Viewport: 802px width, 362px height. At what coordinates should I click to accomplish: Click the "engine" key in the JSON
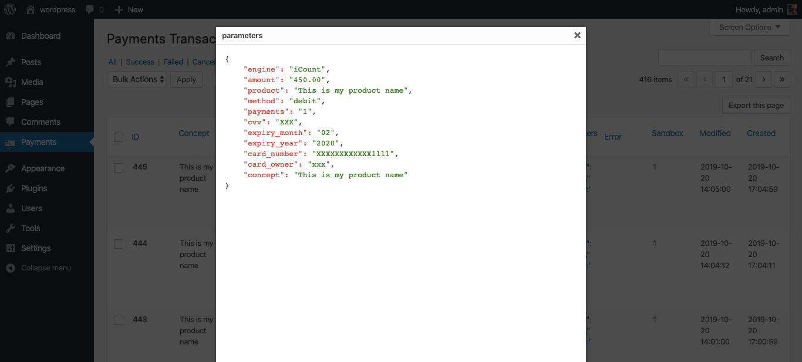(x=262, y=69)
